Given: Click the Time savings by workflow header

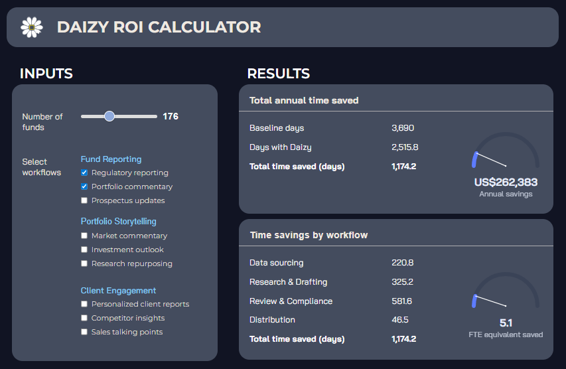Looking at the screenshot, I should click(x=309, y=235).
